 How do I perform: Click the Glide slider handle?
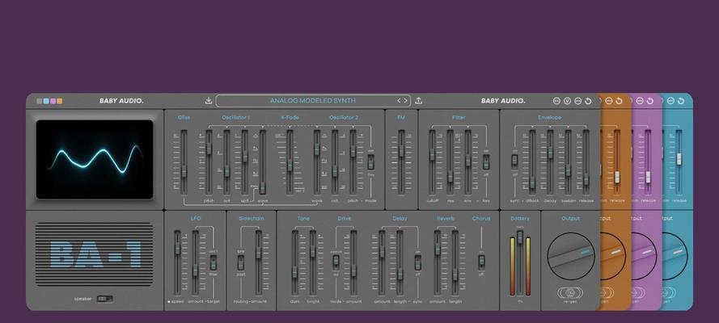coord(184,171)
